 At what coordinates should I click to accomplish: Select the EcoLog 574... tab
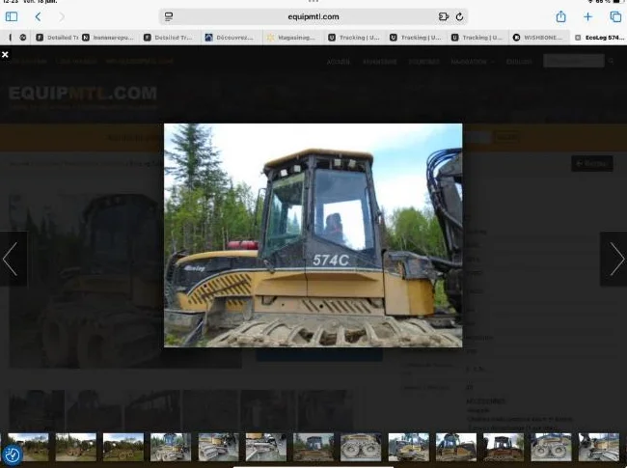[601, 38]
